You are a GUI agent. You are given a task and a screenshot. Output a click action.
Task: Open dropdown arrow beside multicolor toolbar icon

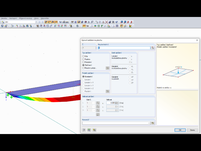(133, 26)
